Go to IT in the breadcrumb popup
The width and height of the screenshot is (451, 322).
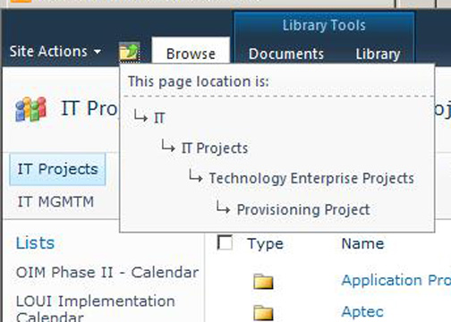(159, 118)
